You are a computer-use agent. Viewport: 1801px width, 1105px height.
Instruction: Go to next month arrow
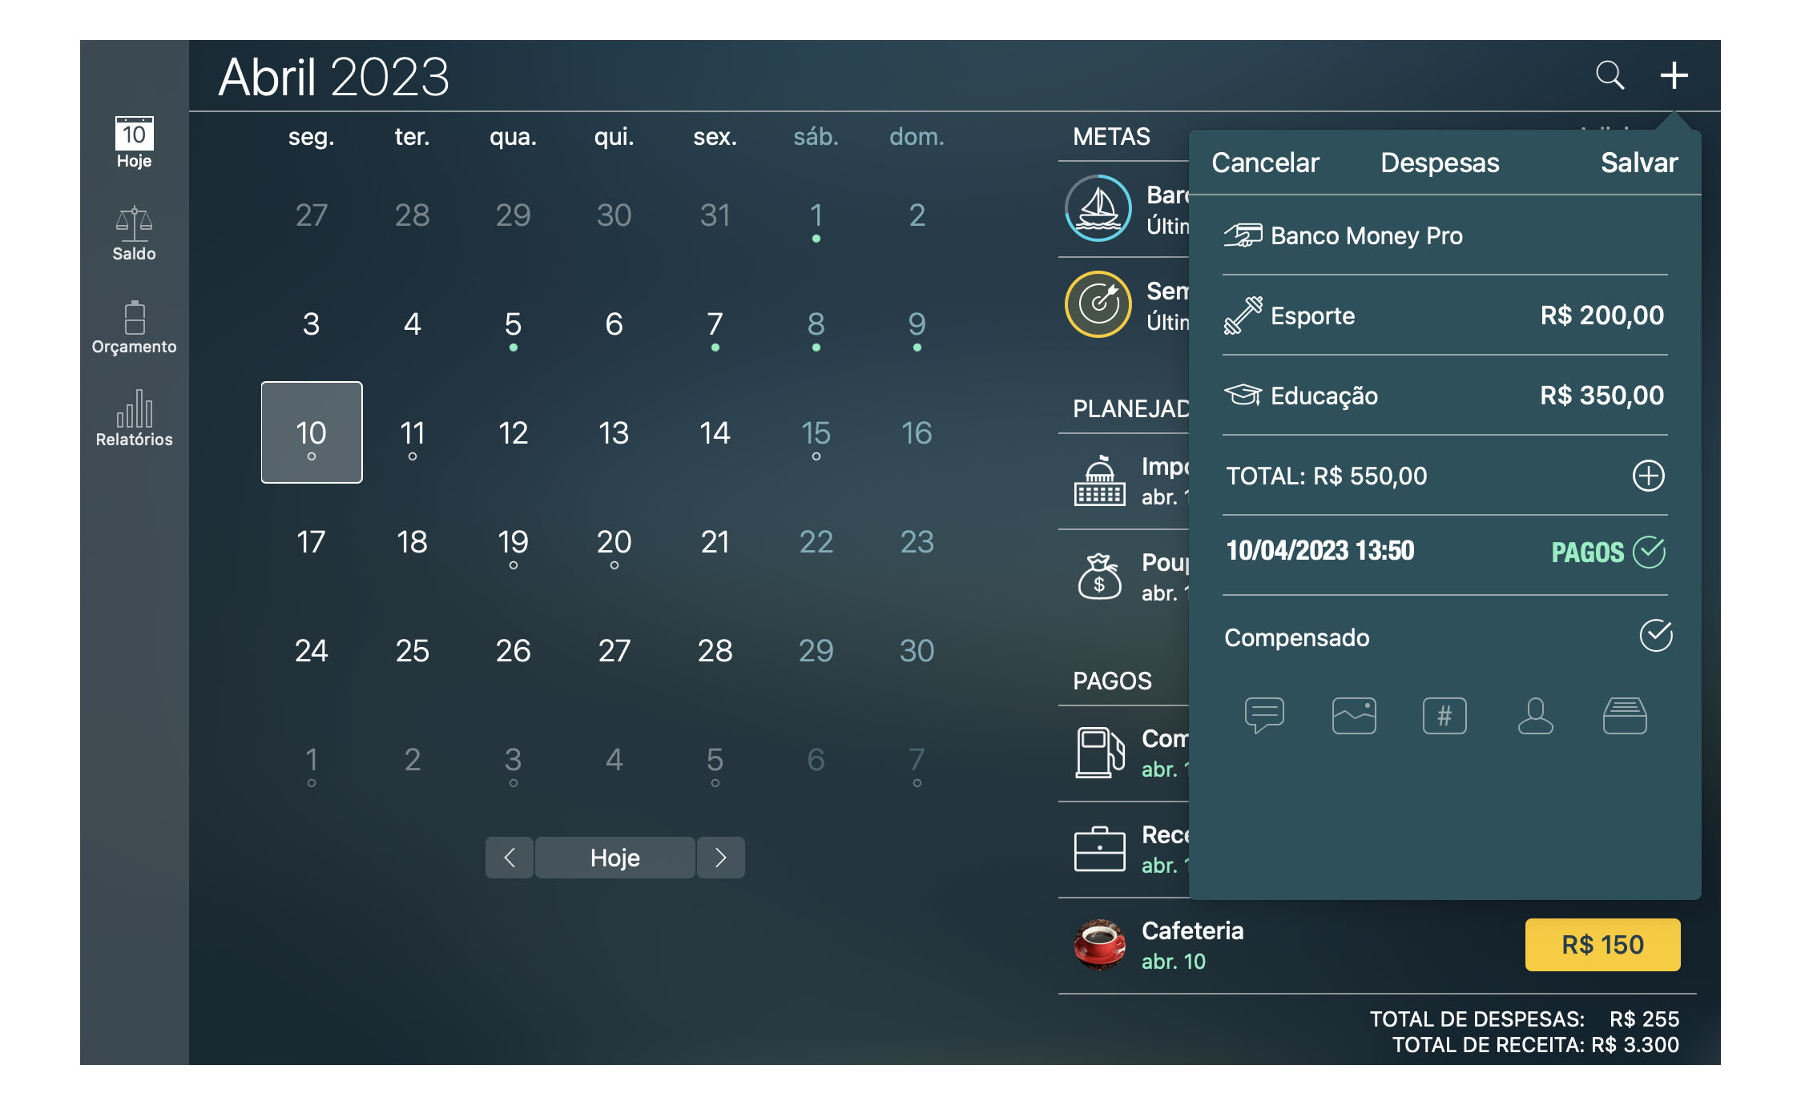click(x=721, y=858)
